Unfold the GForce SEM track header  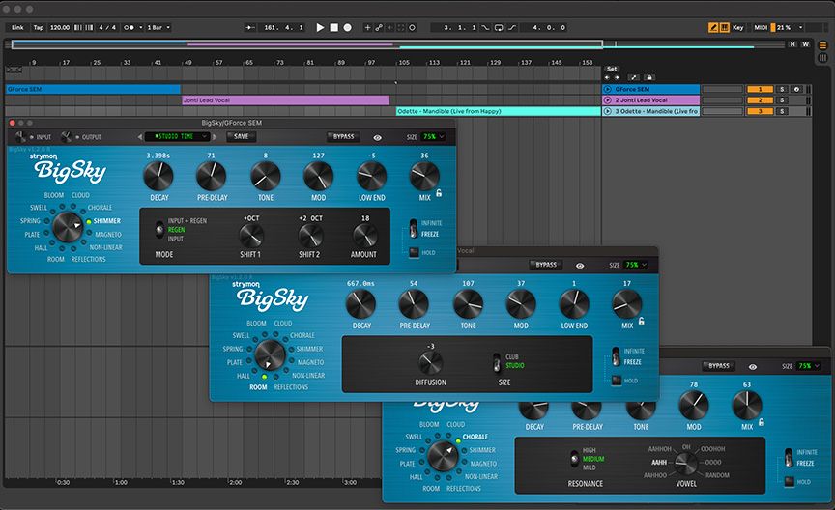pos(607,90)
